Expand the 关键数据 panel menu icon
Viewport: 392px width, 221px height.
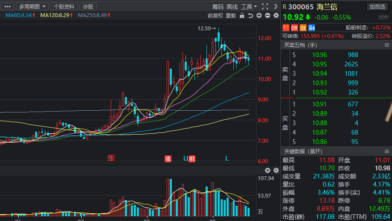387,152
